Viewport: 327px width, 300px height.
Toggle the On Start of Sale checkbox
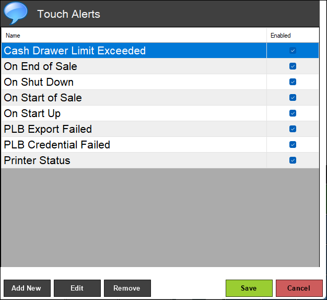click(293, 97)
